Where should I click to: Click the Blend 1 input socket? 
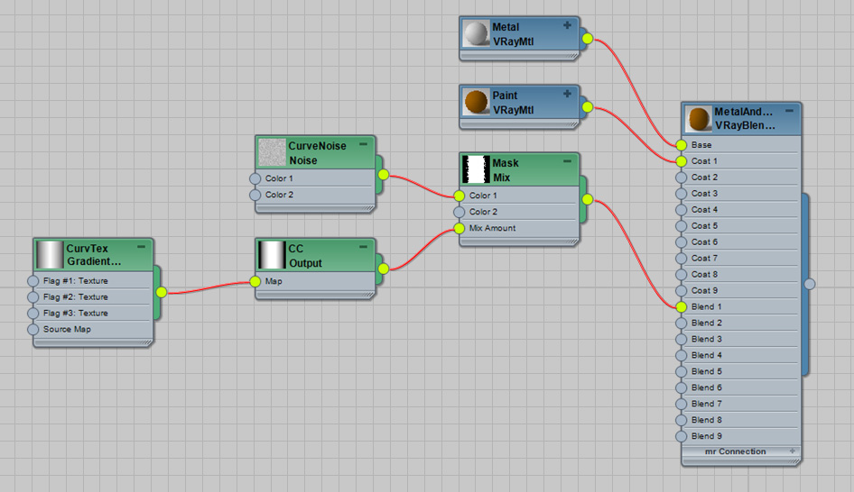(682, 307)
